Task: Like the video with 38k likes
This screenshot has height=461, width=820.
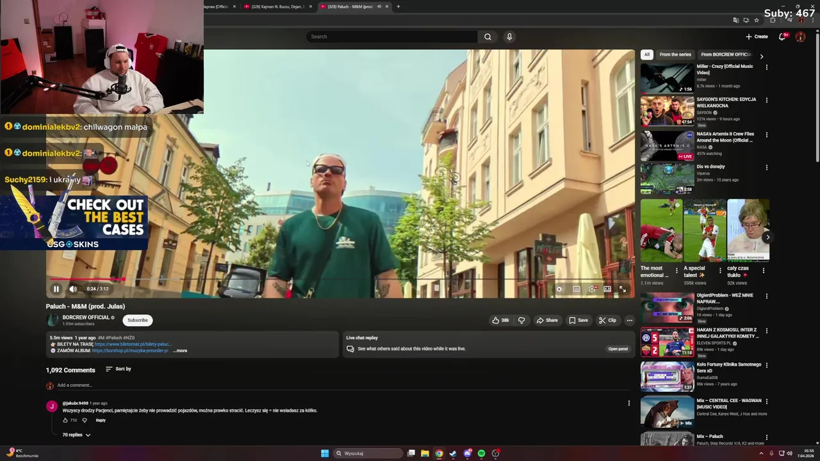Action: 501,320
